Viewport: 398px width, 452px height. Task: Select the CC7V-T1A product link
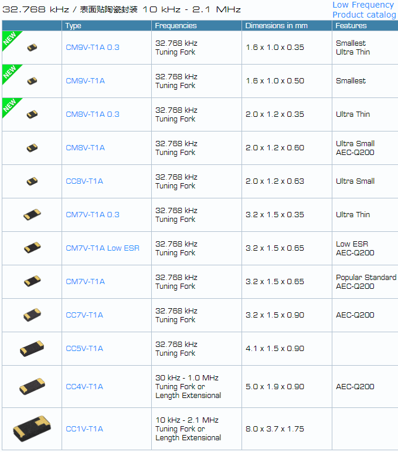(84, 315)
